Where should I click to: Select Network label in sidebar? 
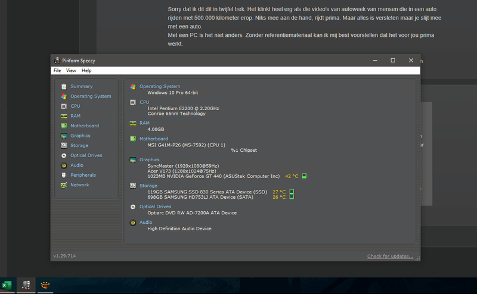pyautogui.click(x=80, y=184)
